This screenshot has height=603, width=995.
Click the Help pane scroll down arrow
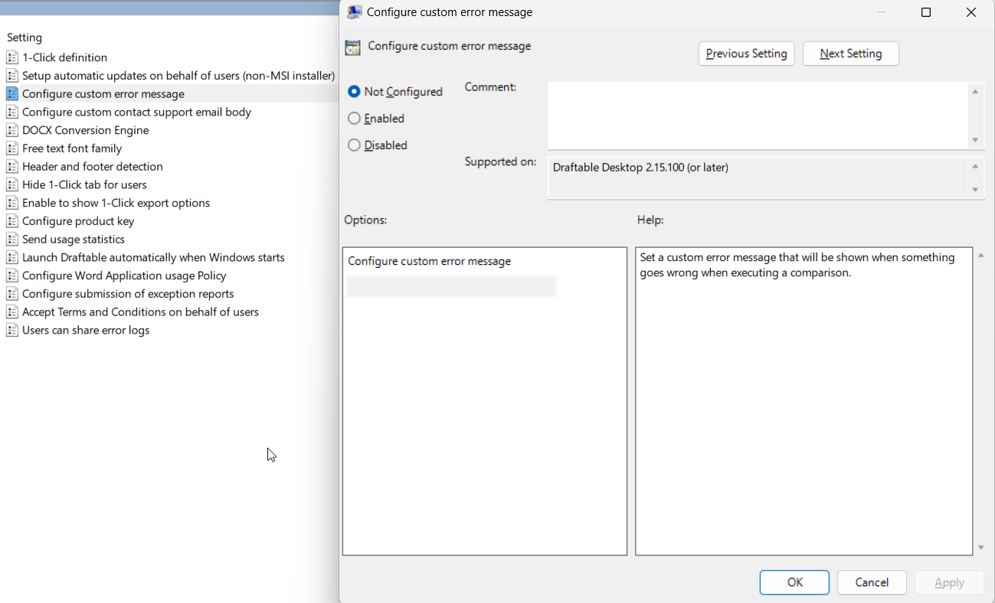(x=981, y=548)
